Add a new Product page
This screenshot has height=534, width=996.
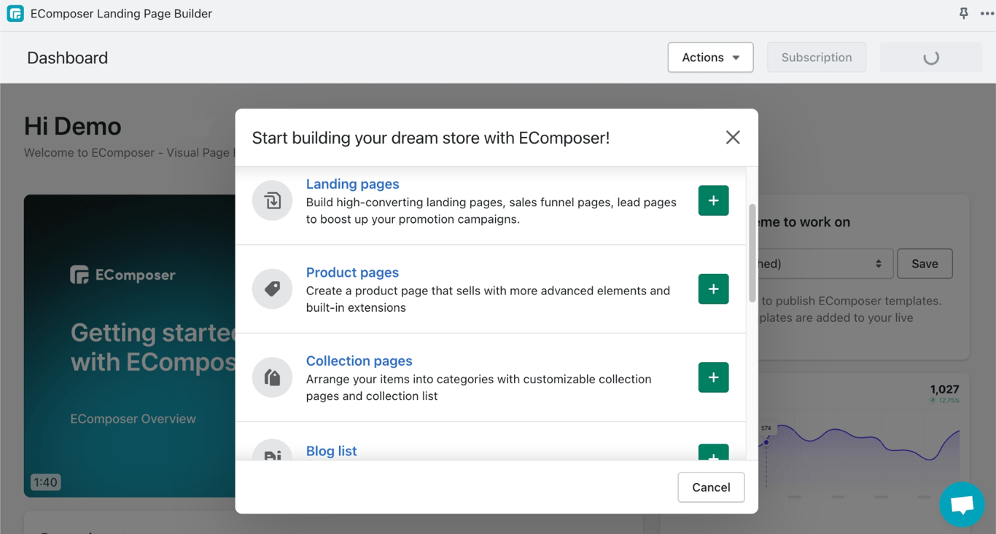(713, 289)
